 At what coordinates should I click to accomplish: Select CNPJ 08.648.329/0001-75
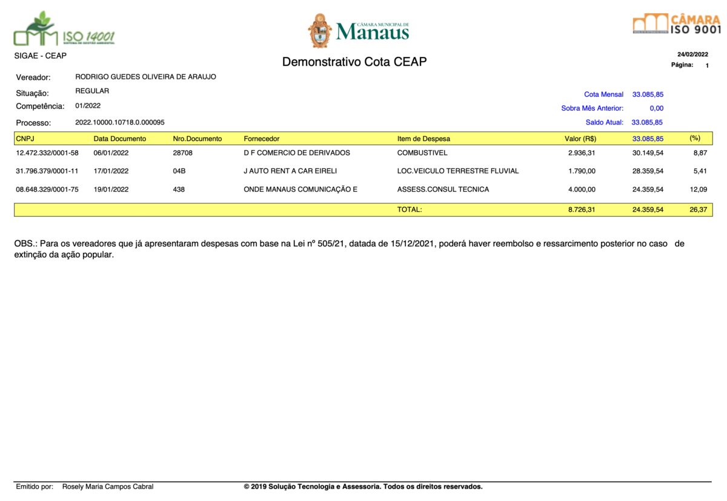click(x=47, y=189)
